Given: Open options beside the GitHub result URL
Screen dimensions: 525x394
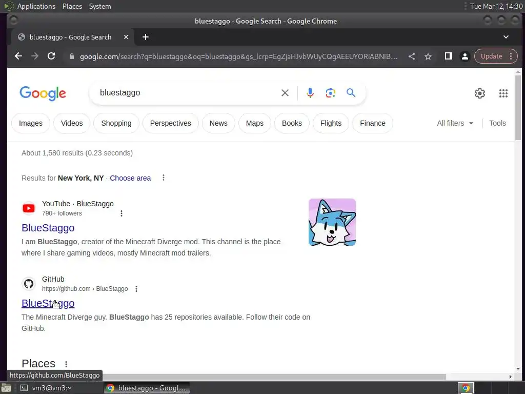Looking at the screenshot, I should pyautogui.click(x=136, y=289).
